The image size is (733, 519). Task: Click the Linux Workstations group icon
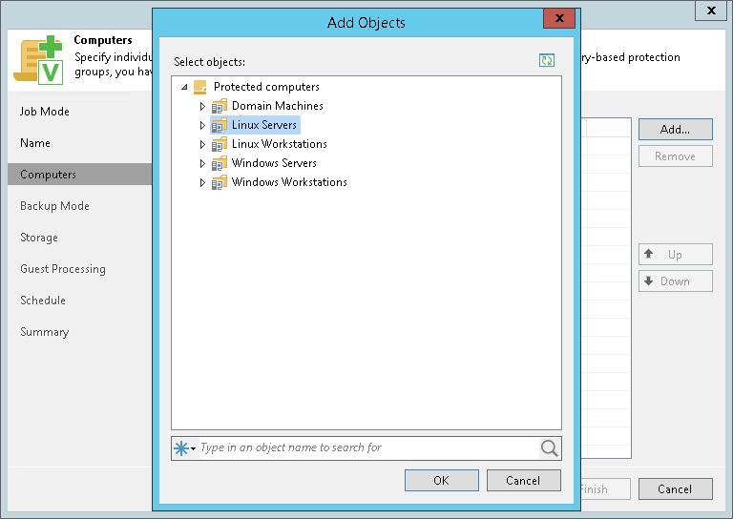[220, 144]
